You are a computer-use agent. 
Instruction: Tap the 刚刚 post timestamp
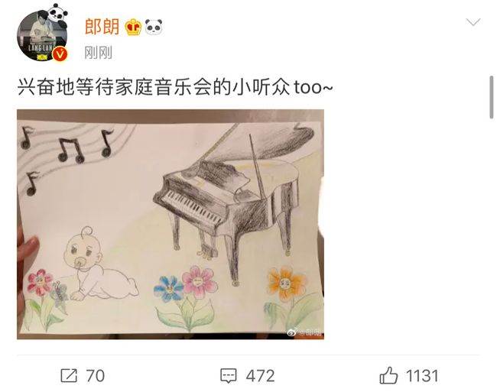[99, 53]
